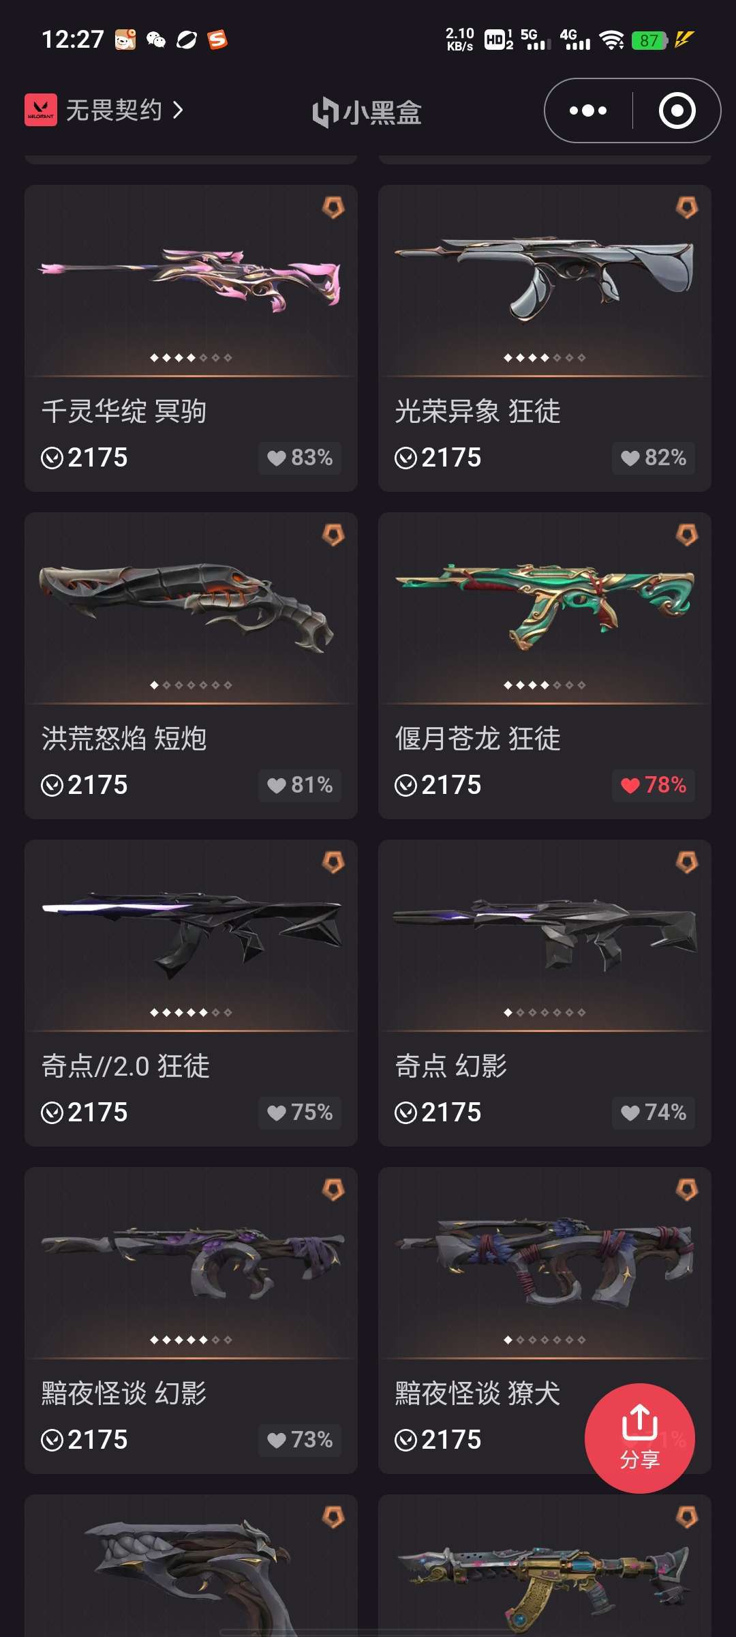
Task: Open the 黯夜怪谈 獠犬 skin title
Action: click(478, 1393)
